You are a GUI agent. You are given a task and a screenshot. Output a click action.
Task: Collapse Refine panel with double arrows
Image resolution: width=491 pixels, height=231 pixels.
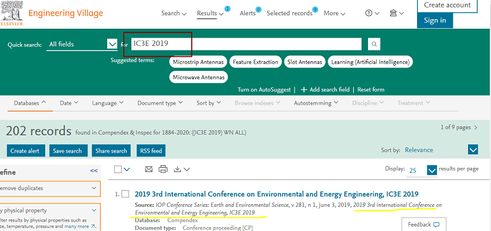tap(94, 171)
